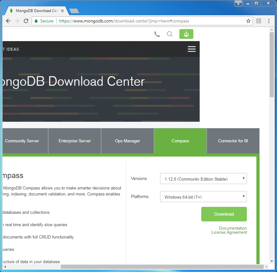Click the scroll left arrow of horizontal scrollbar
The width and height of the screenshot is (277, 272).
pyautogui.click(x=5, y=267)
